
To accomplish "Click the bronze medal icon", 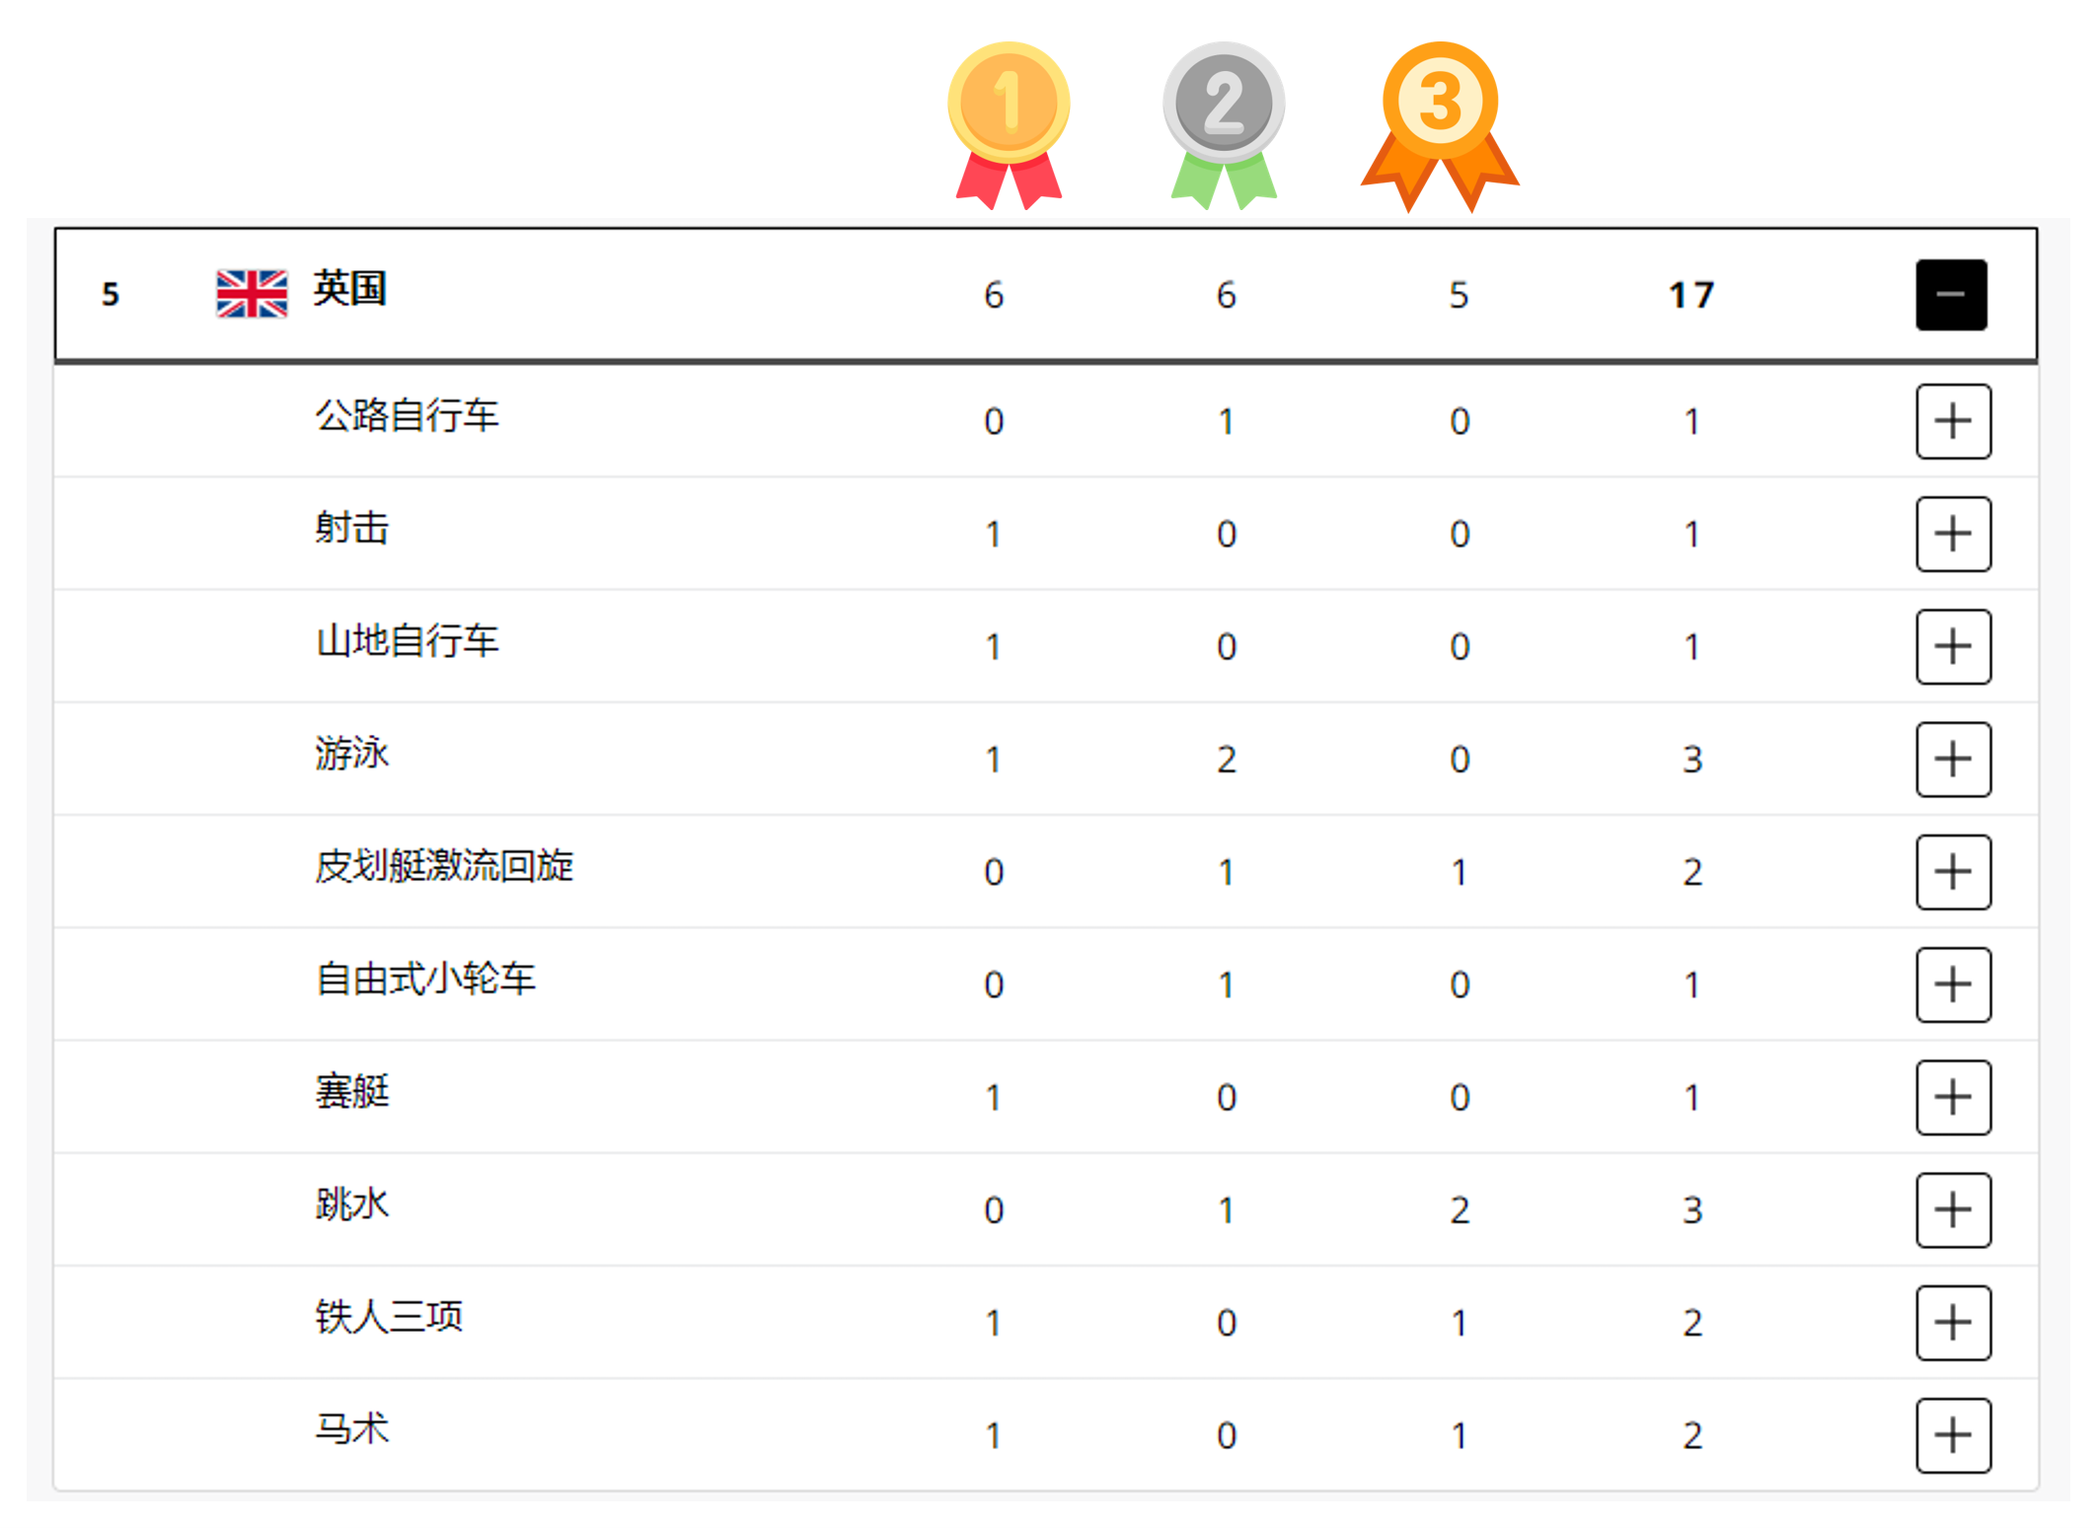I will [1440, 126].
